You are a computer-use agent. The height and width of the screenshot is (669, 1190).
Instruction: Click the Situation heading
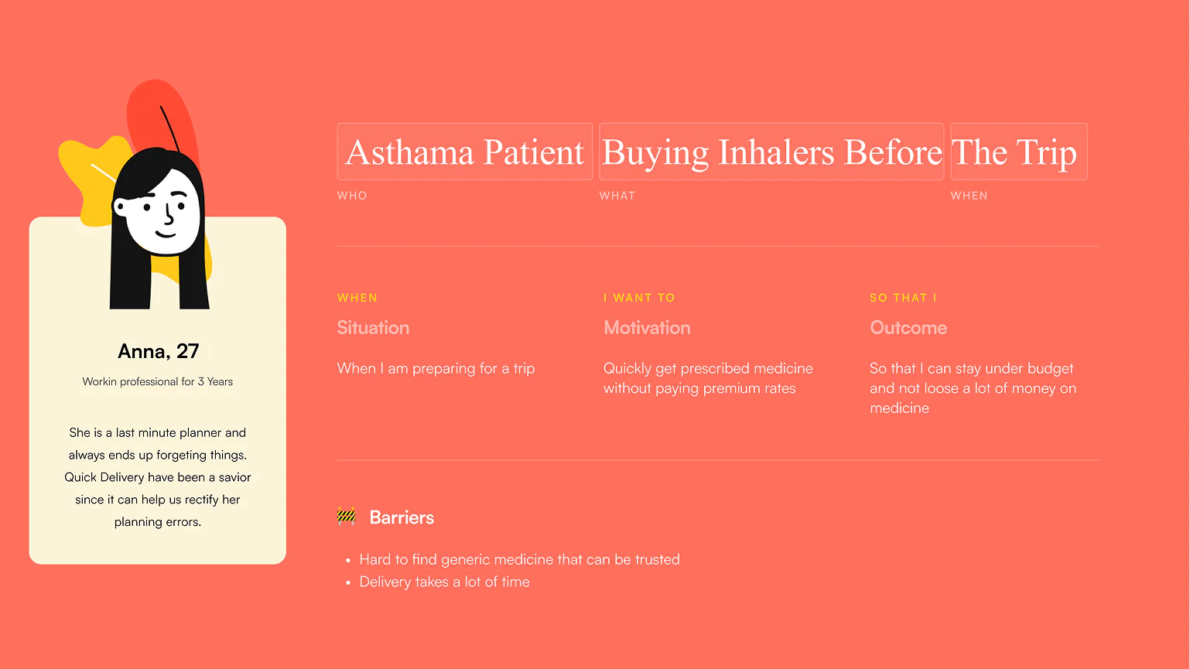[373, 328]
